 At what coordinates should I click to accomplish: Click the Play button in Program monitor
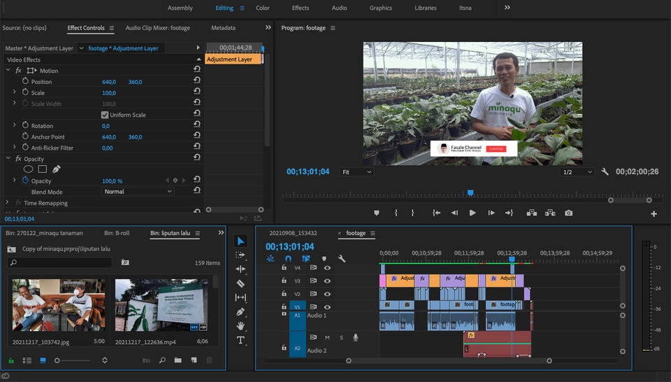(472, 213)
